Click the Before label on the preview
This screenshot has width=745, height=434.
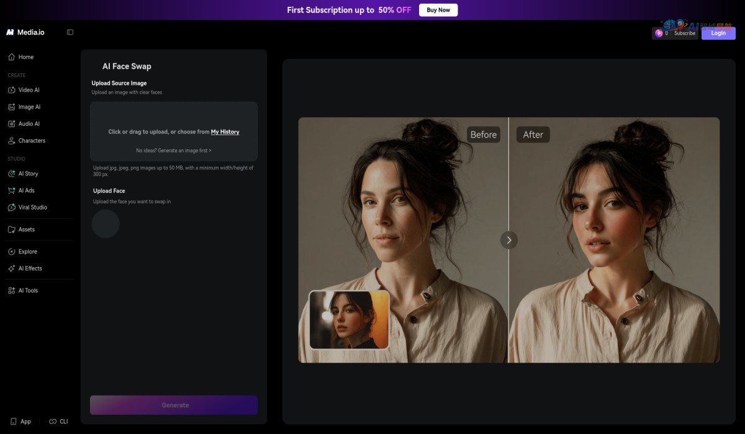tap(484, 135)
